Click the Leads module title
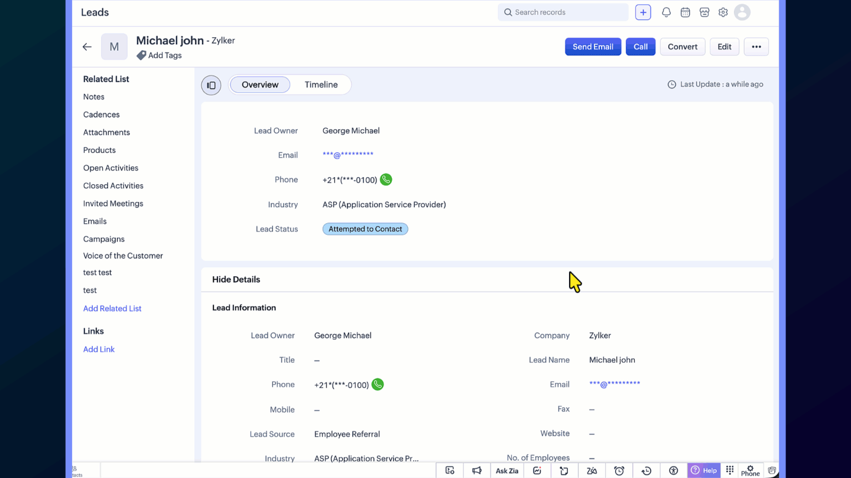Viewport: 851px width, 478px height. point(95,12)
